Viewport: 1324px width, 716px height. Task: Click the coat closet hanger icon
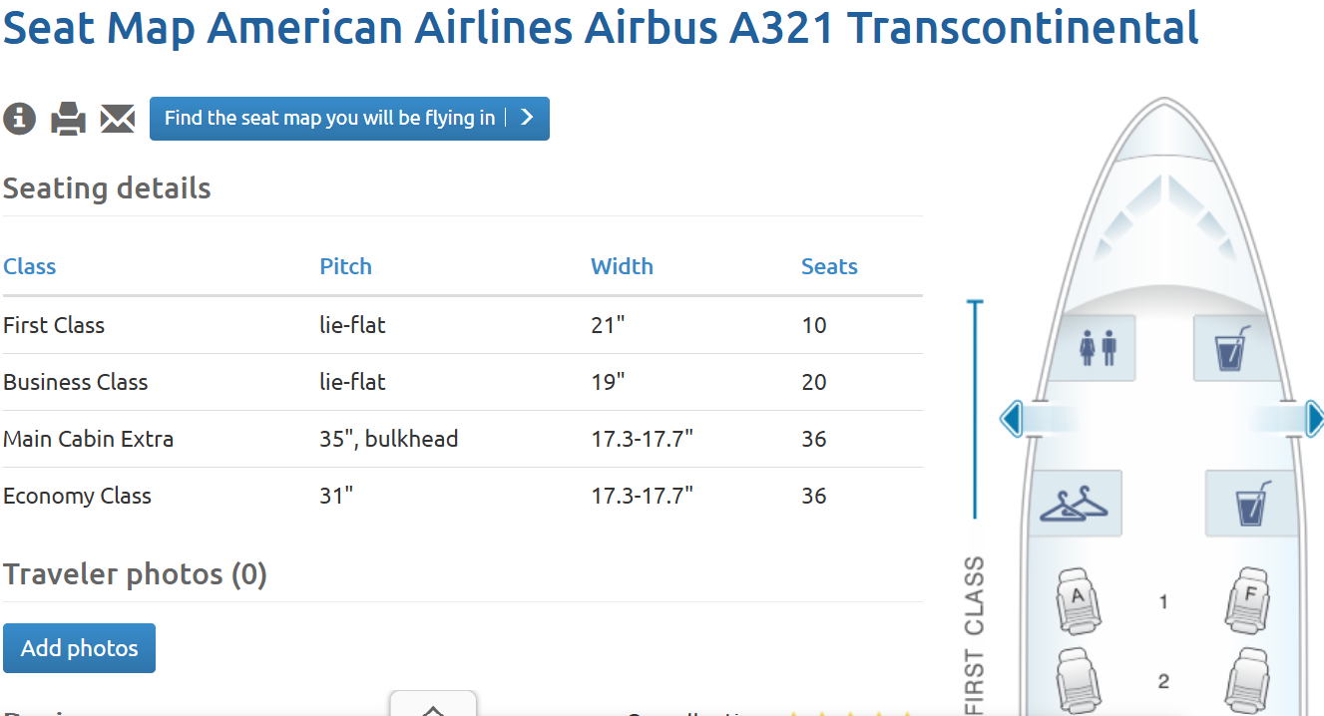[x=1075, y=504]
